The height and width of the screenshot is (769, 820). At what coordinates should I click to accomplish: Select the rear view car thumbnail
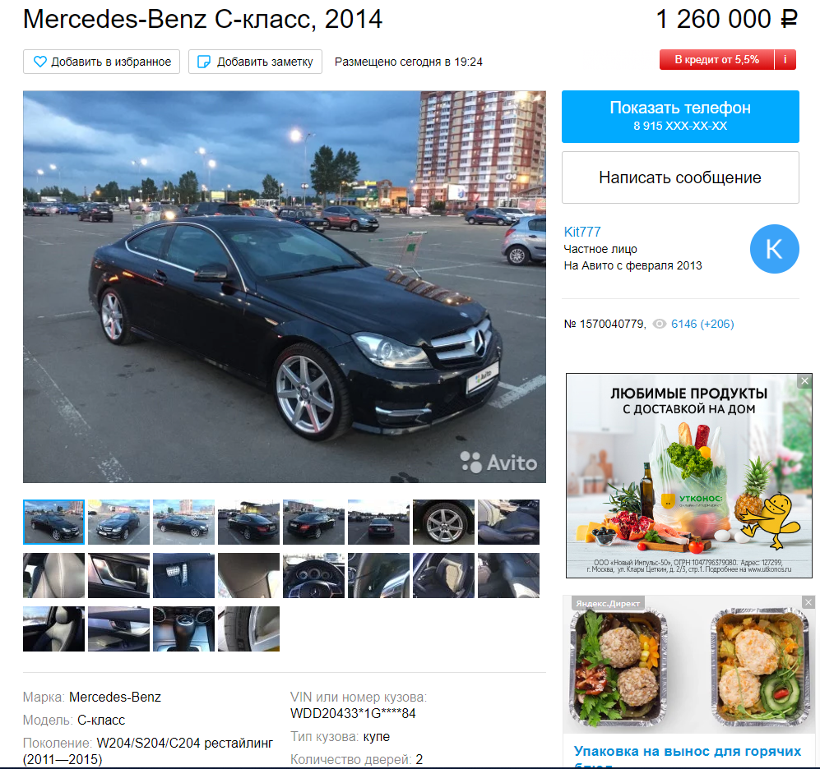click(378, 522)
